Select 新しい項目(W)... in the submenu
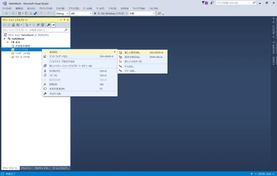The width and height of the screenshot is (277, 176). (142, 53)
